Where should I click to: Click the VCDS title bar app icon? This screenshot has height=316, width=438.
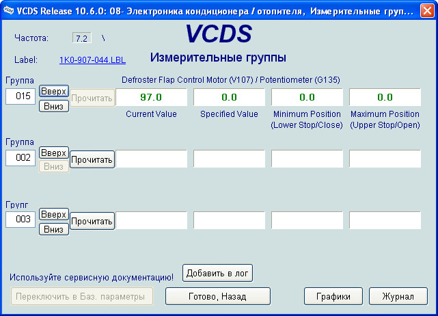(x=9, y=9)
